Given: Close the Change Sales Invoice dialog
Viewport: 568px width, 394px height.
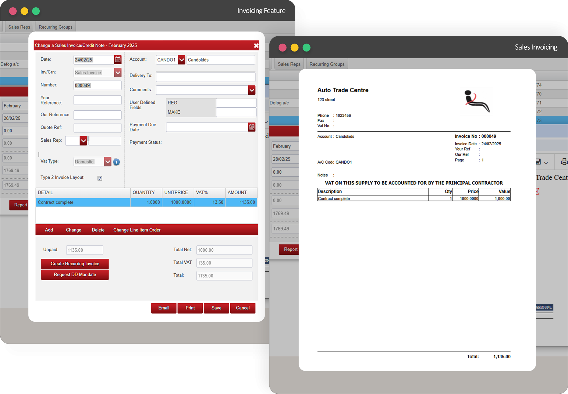Looking at the screenshot, I should click(x=256, y=45).
